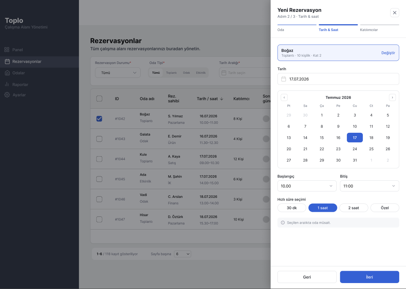Check the row #1047 checkbox
The image size is (406, 289).
99,219
